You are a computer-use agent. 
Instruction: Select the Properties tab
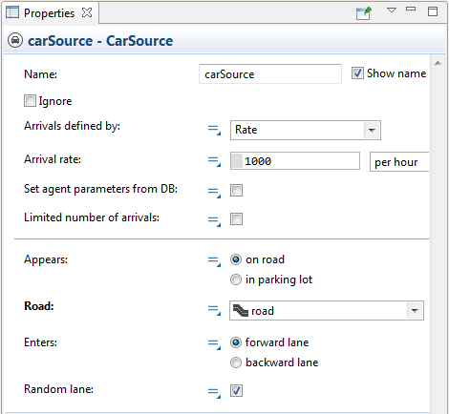click(49, 13)
